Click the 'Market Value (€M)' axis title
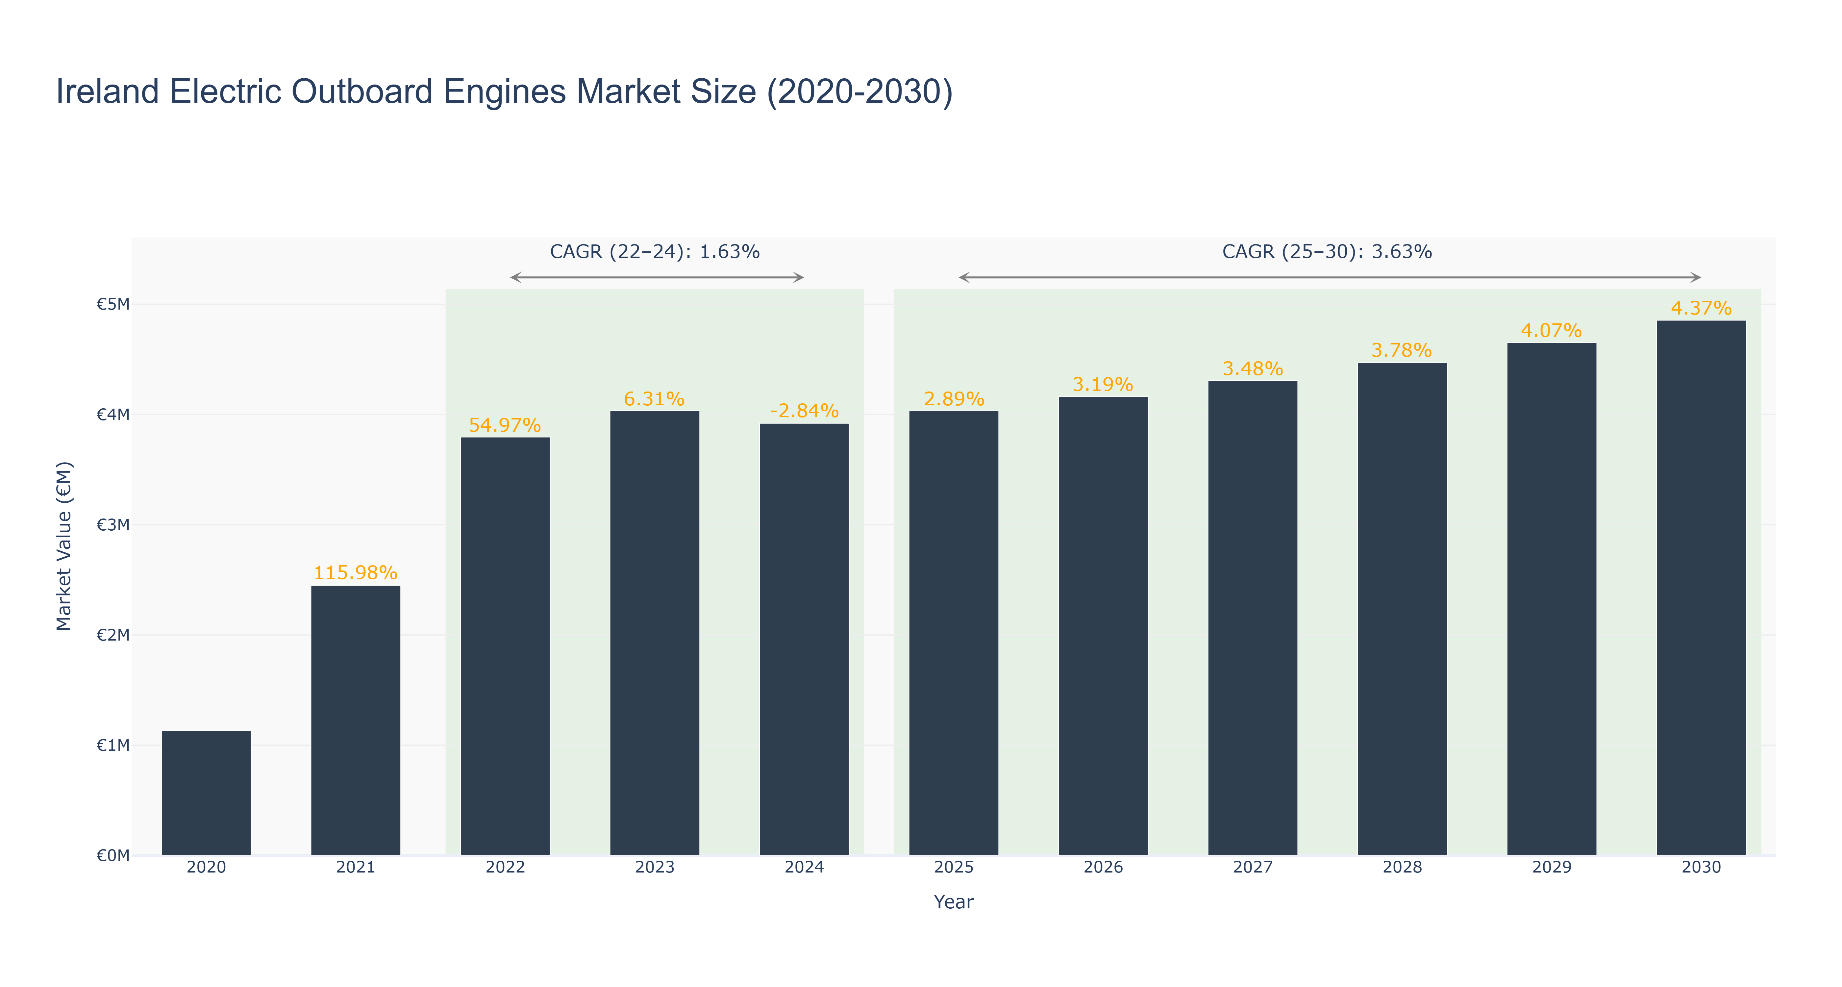Image resolution: width=1842 pixels, height=987 pixels. coord(64,546)
